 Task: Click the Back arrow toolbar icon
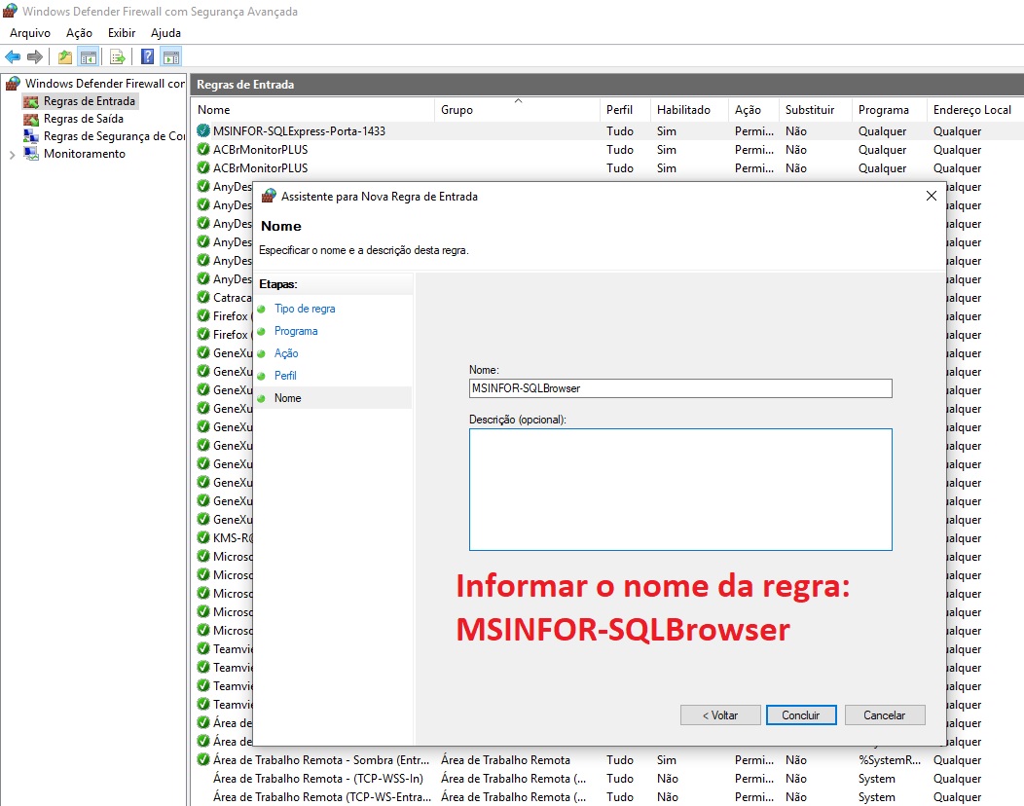[x=13, y=56]
